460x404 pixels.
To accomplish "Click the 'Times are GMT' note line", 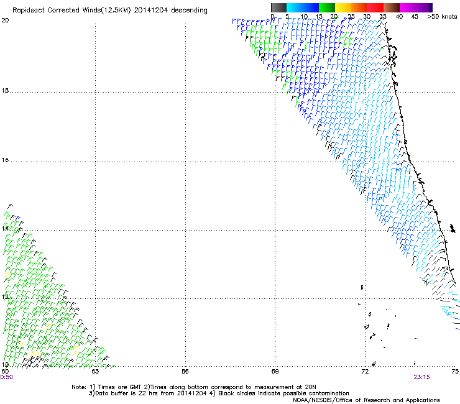I will tap(194, 387).
